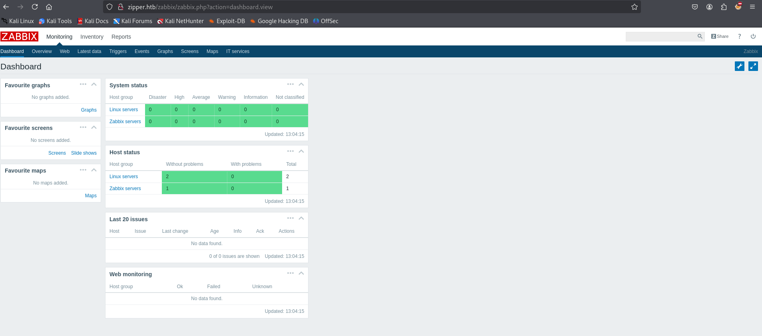Open the Web tab in Monitoring
Viewport: 762px width, 336px height.
[65, 51]
